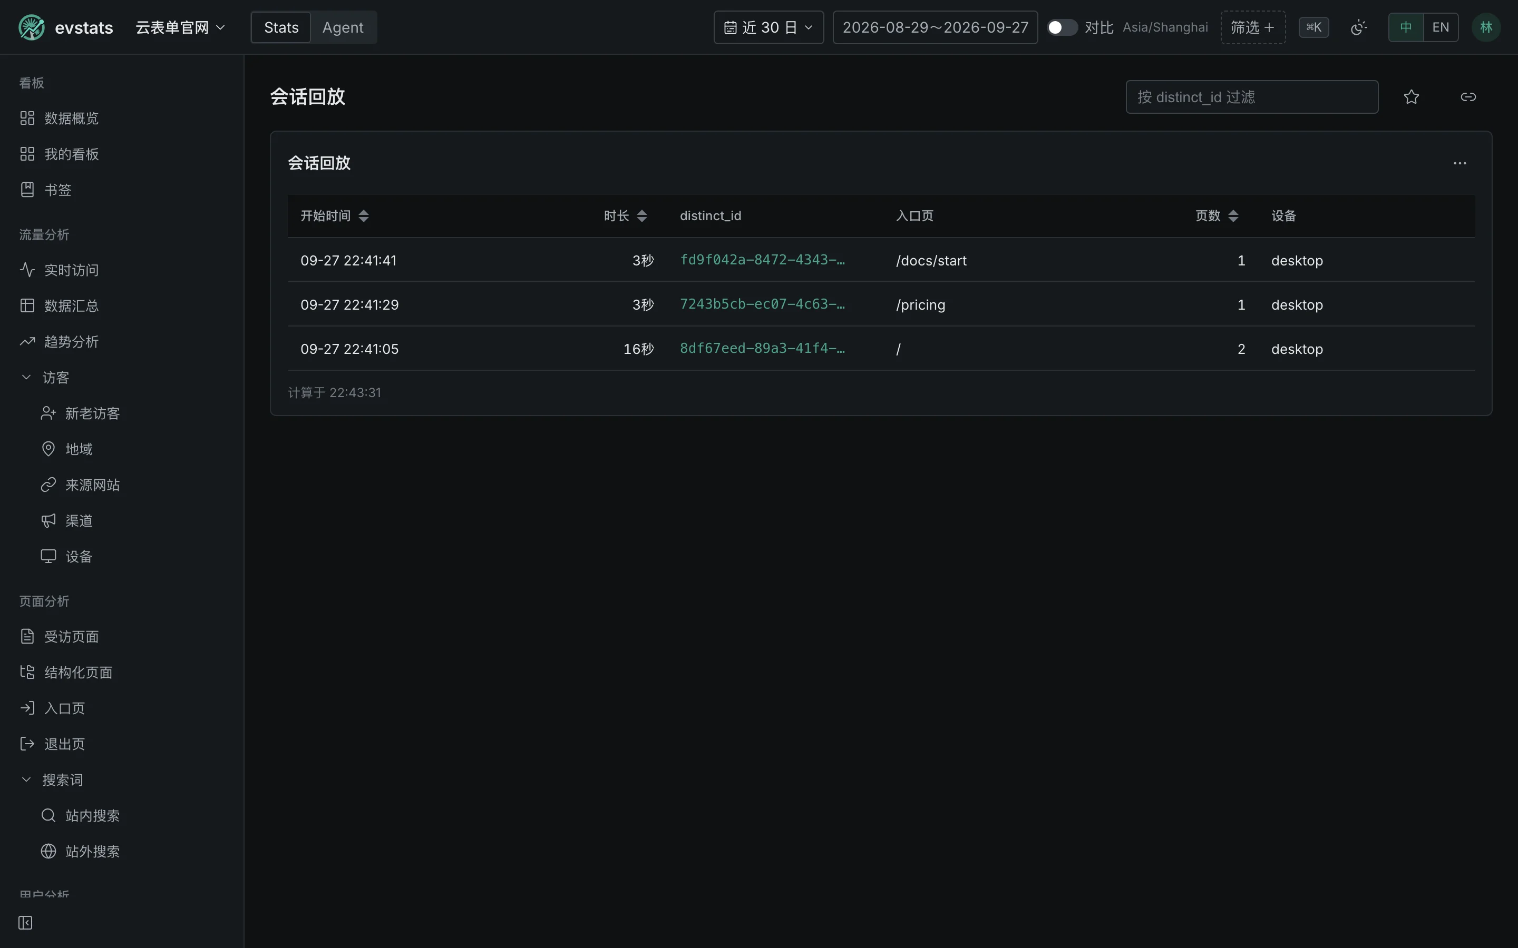Open date range 2026-08-29～2026-09-27 picker

tap(935, 27)
